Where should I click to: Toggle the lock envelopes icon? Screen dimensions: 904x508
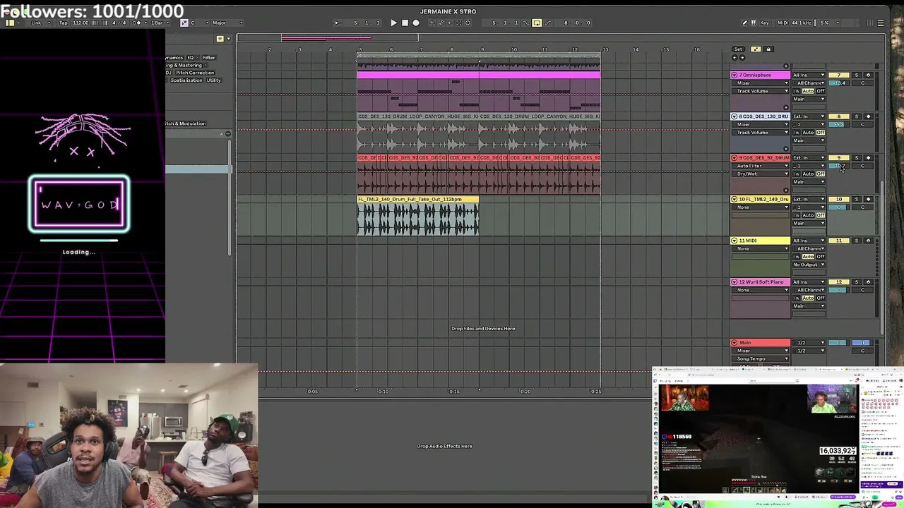pos(768,49)
